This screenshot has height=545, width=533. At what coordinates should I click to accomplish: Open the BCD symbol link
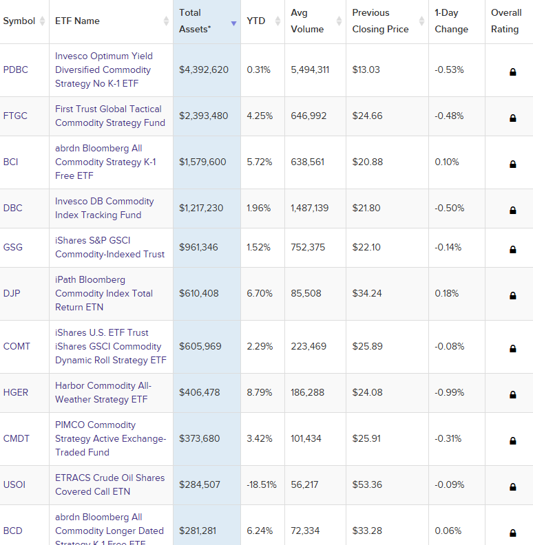coord(13,531)
